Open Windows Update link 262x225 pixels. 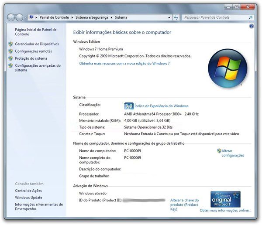point(28,198)
